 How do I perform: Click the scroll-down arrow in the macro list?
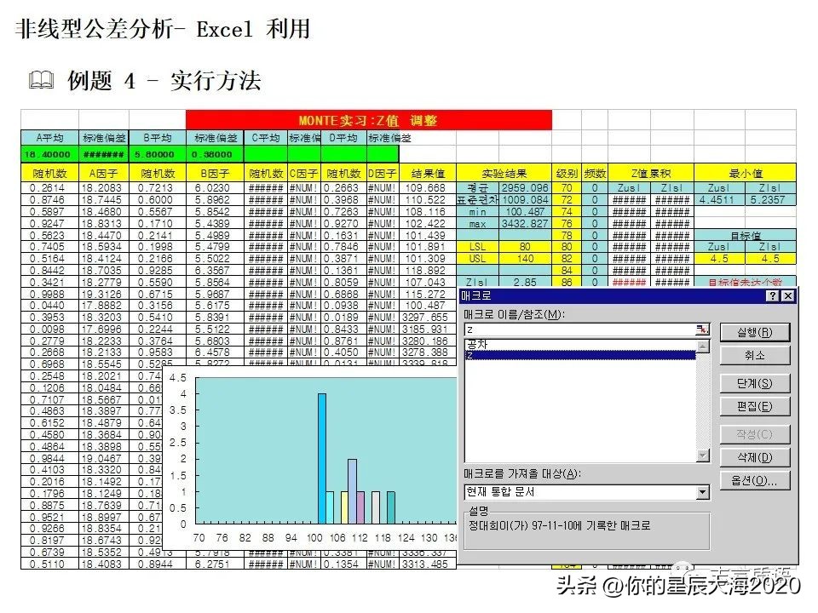702,456
